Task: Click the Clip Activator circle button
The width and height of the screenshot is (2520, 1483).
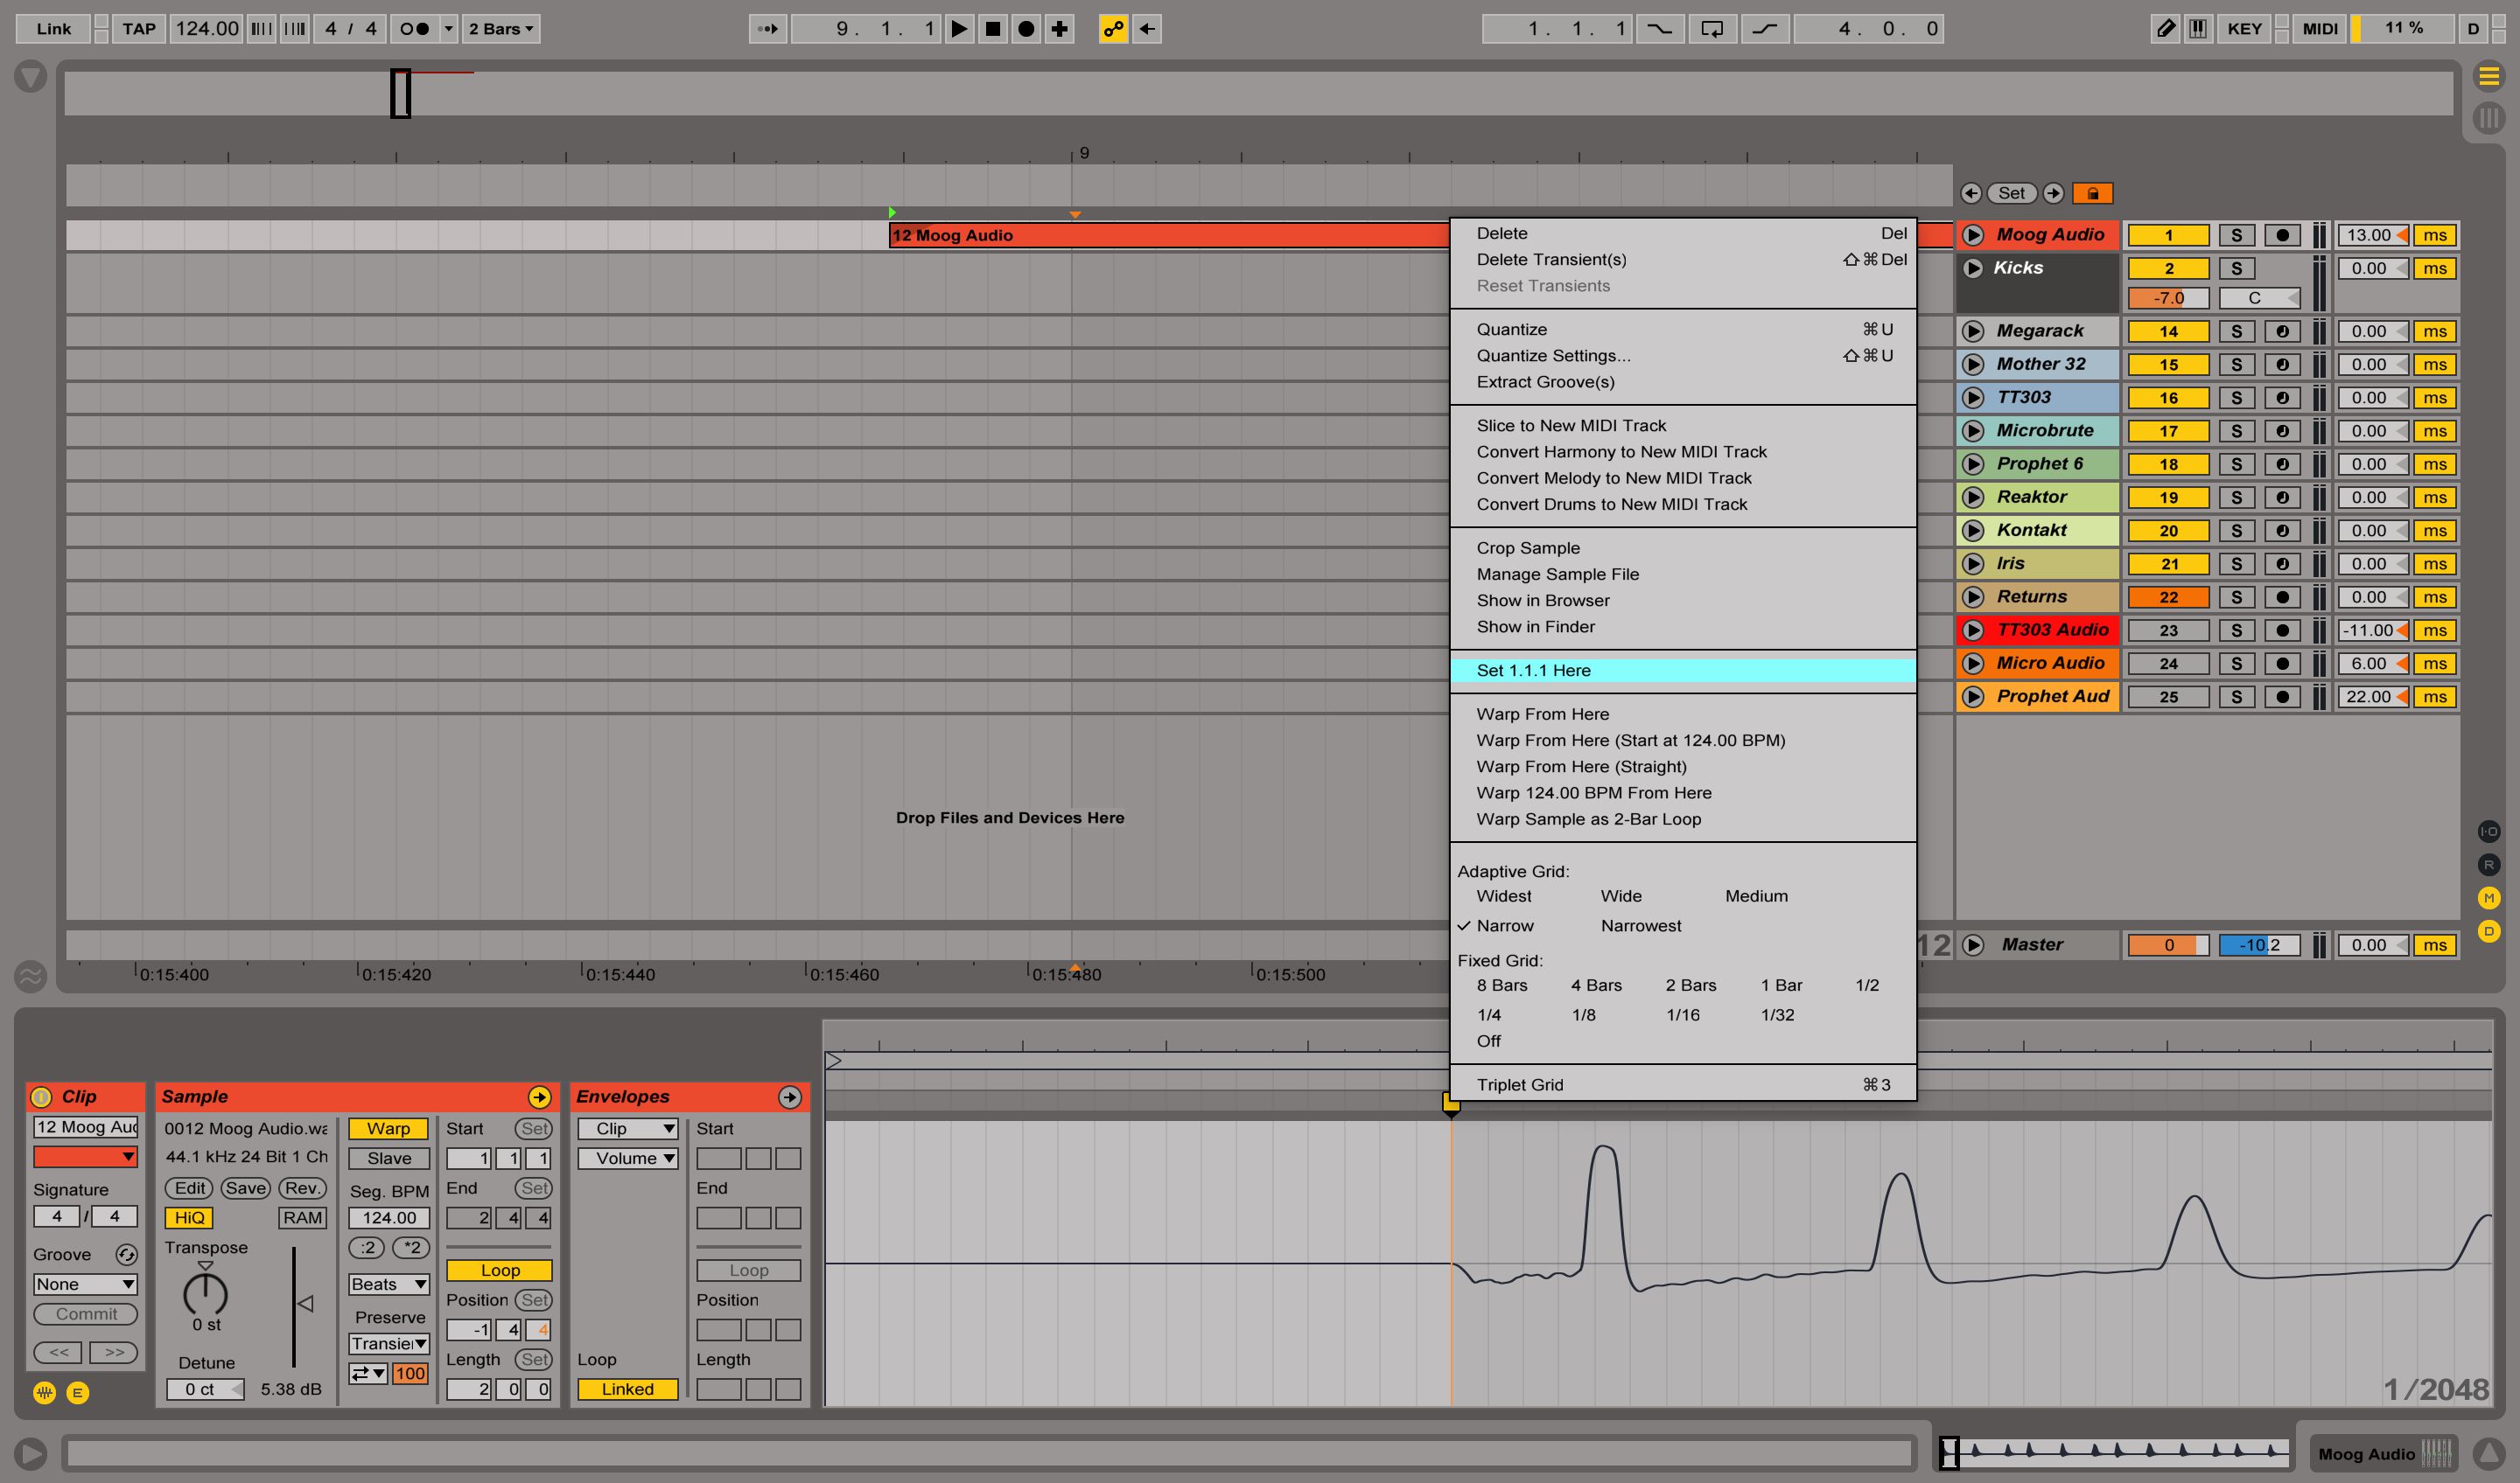Action: click(x=41, y=1097)
